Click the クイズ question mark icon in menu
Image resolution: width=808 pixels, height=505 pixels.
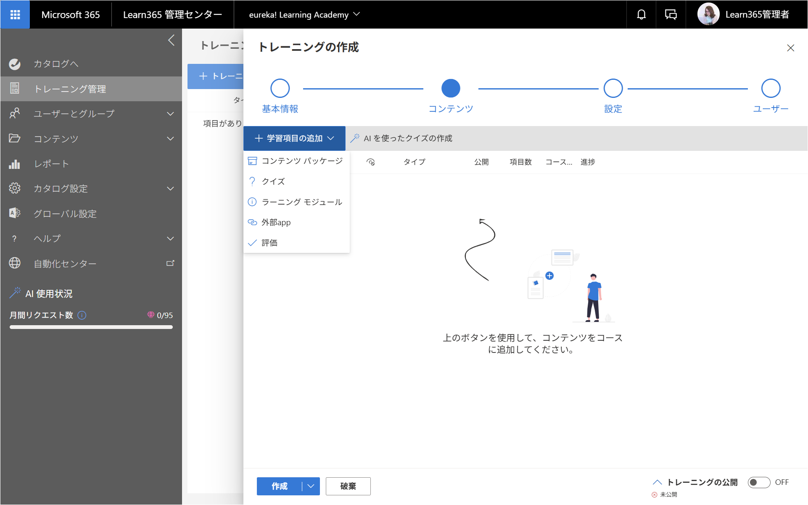click(252, 181)
